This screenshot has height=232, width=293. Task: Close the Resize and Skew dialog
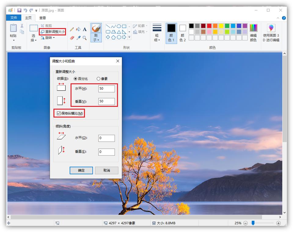tap(118, 61)
